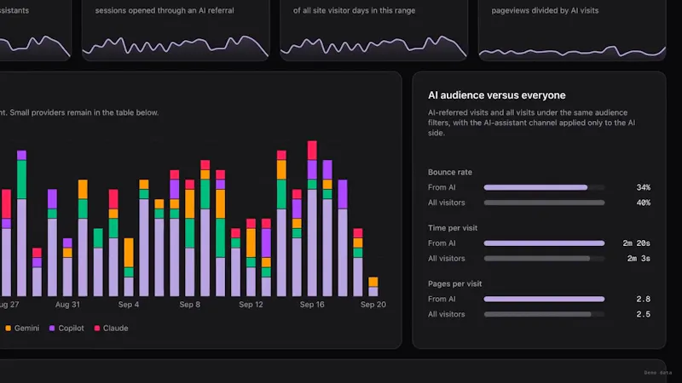Click the orange Gemini legend swatch
This screenshot has width=682, height=383.
[8, 329]
